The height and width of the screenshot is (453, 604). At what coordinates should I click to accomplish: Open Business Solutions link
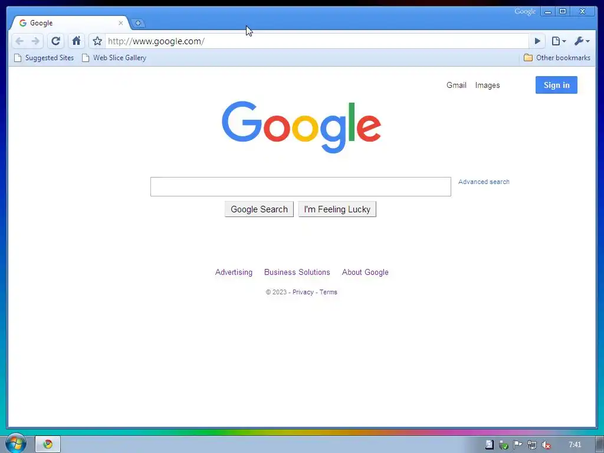[x=297, y=273]
